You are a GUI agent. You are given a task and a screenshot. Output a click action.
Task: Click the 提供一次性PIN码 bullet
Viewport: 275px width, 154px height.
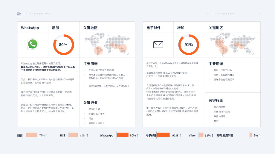[x=223, y=70]
